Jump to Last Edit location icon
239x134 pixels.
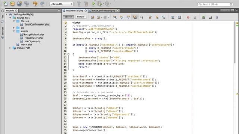(93, 17)
